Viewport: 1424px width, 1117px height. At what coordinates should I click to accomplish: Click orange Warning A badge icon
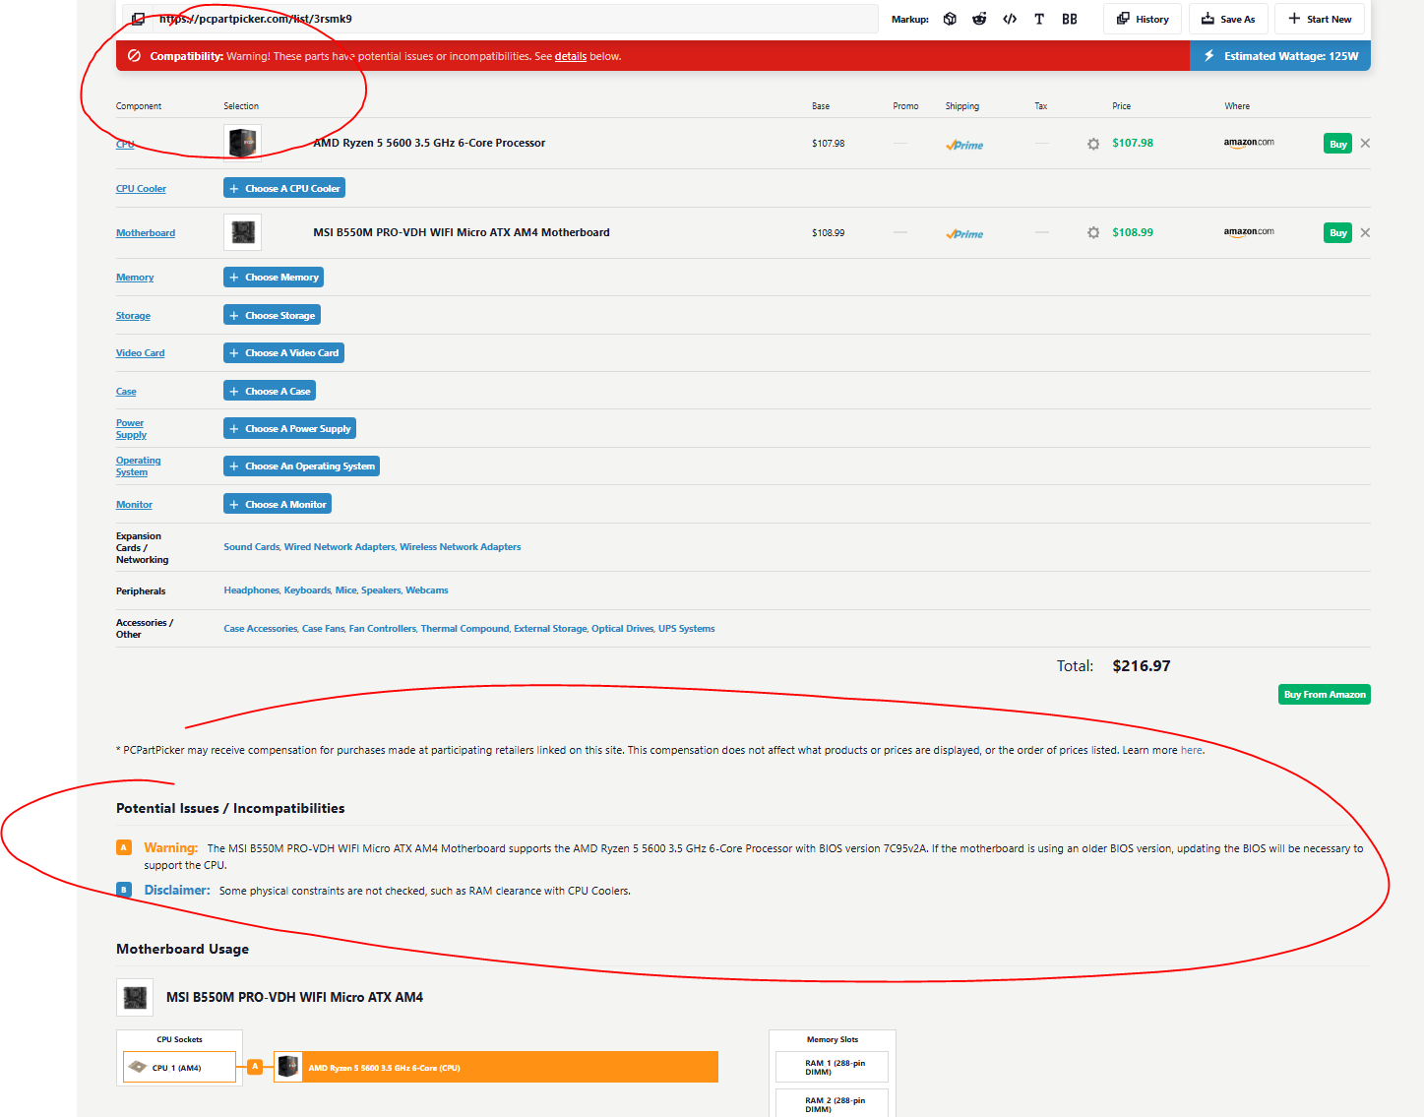coord(124,847)
